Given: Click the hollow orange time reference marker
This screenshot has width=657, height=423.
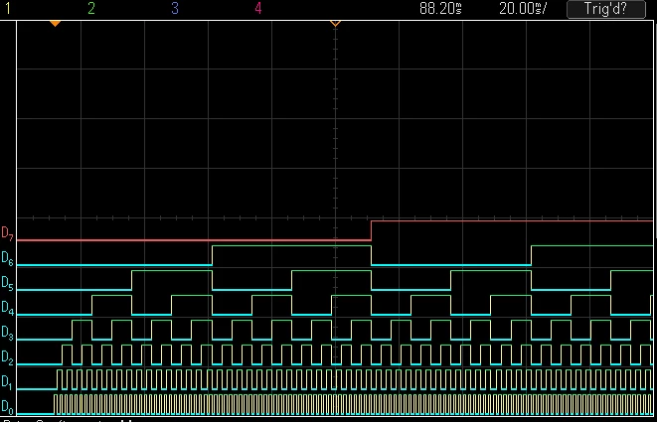Looking at the screenshot, I should pos(335,24).
